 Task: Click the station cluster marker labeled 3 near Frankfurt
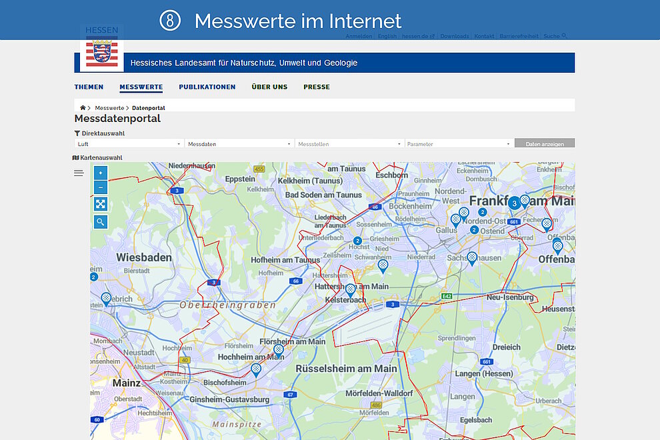[x=515, y=202]
